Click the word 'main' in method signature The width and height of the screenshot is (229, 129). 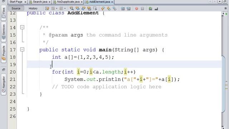tap(105, 50)
